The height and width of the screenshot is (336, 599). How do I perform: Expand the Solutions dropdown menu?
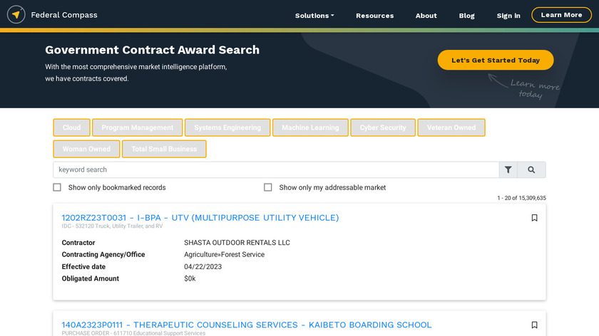[314, 16]
